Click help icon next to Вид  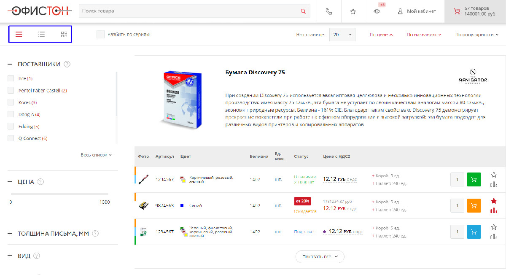click(37, 256)
